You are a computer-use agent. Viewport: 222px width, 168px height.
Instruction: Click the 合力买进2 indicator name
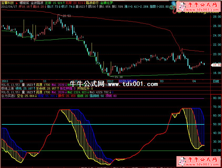click(x=8, y=96)
